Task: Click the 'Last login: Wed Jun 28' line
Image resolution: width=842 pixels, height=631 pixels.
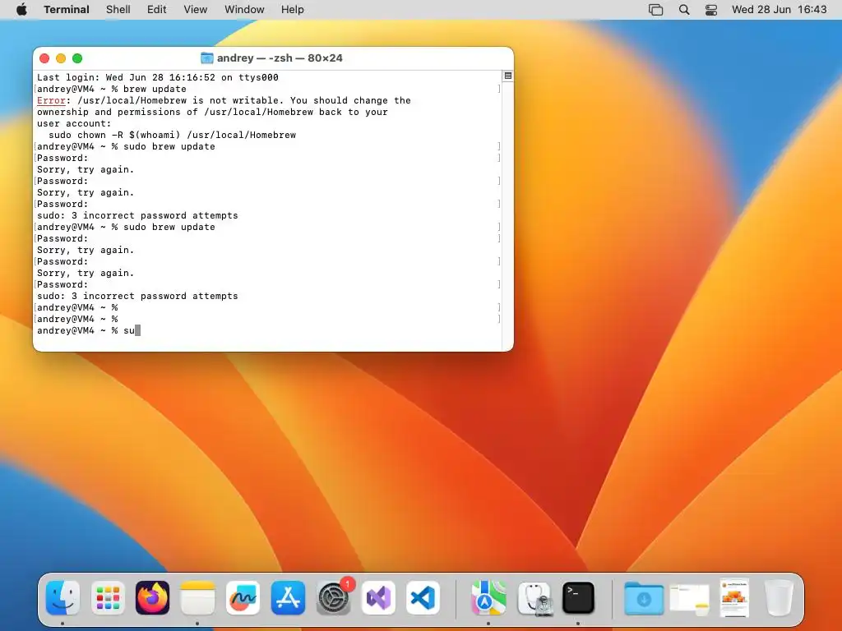Action: (158, 77)
